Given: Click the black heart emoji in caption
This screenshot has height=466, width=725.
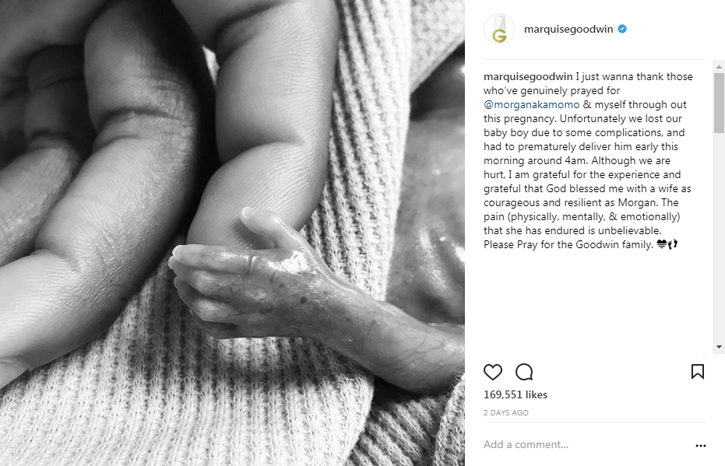Looking at the screenshot, I should coord(662,244).
